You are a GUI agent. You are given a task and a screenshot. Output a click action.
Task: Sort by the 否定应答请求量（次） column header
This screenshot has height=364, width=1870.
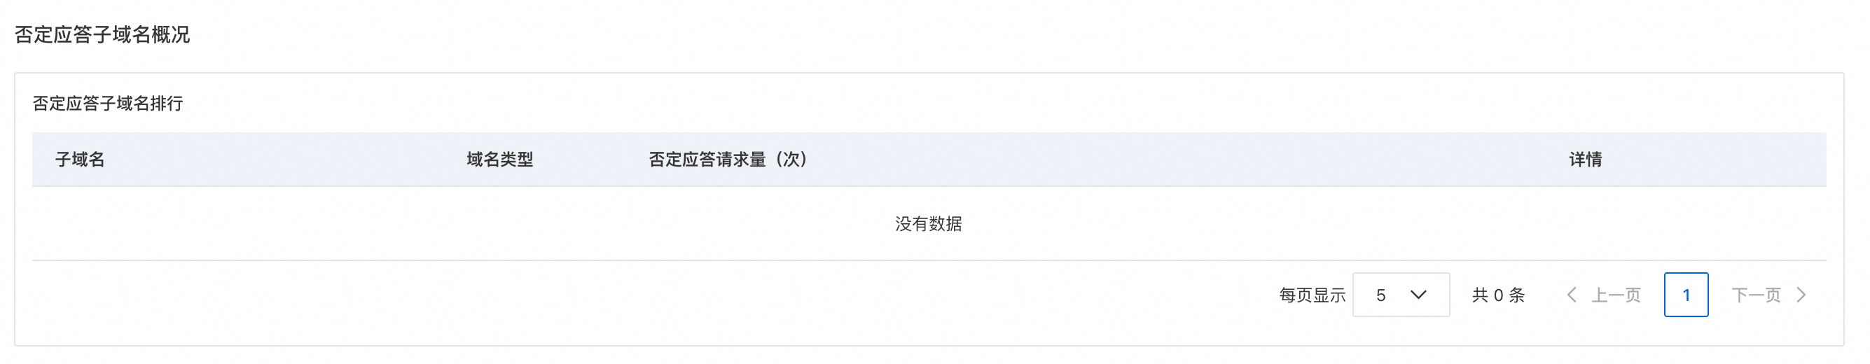(x=728, y=160)
